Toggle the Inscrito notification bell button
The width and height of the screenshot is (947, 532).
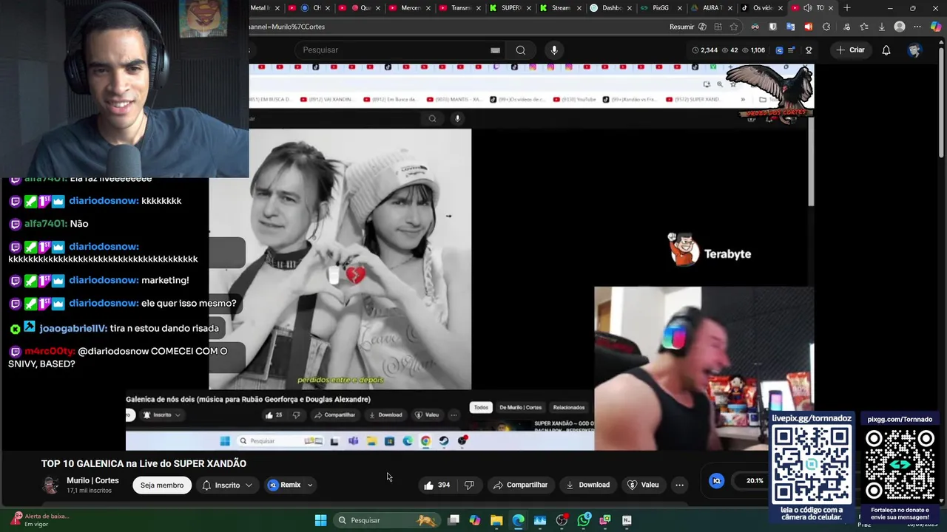227,485
